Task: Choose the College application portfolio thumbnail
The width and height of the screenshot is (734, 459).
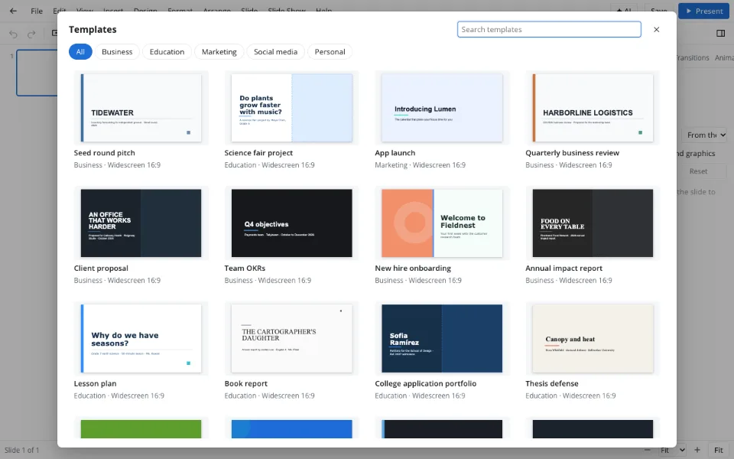Action: click(442, 338)
